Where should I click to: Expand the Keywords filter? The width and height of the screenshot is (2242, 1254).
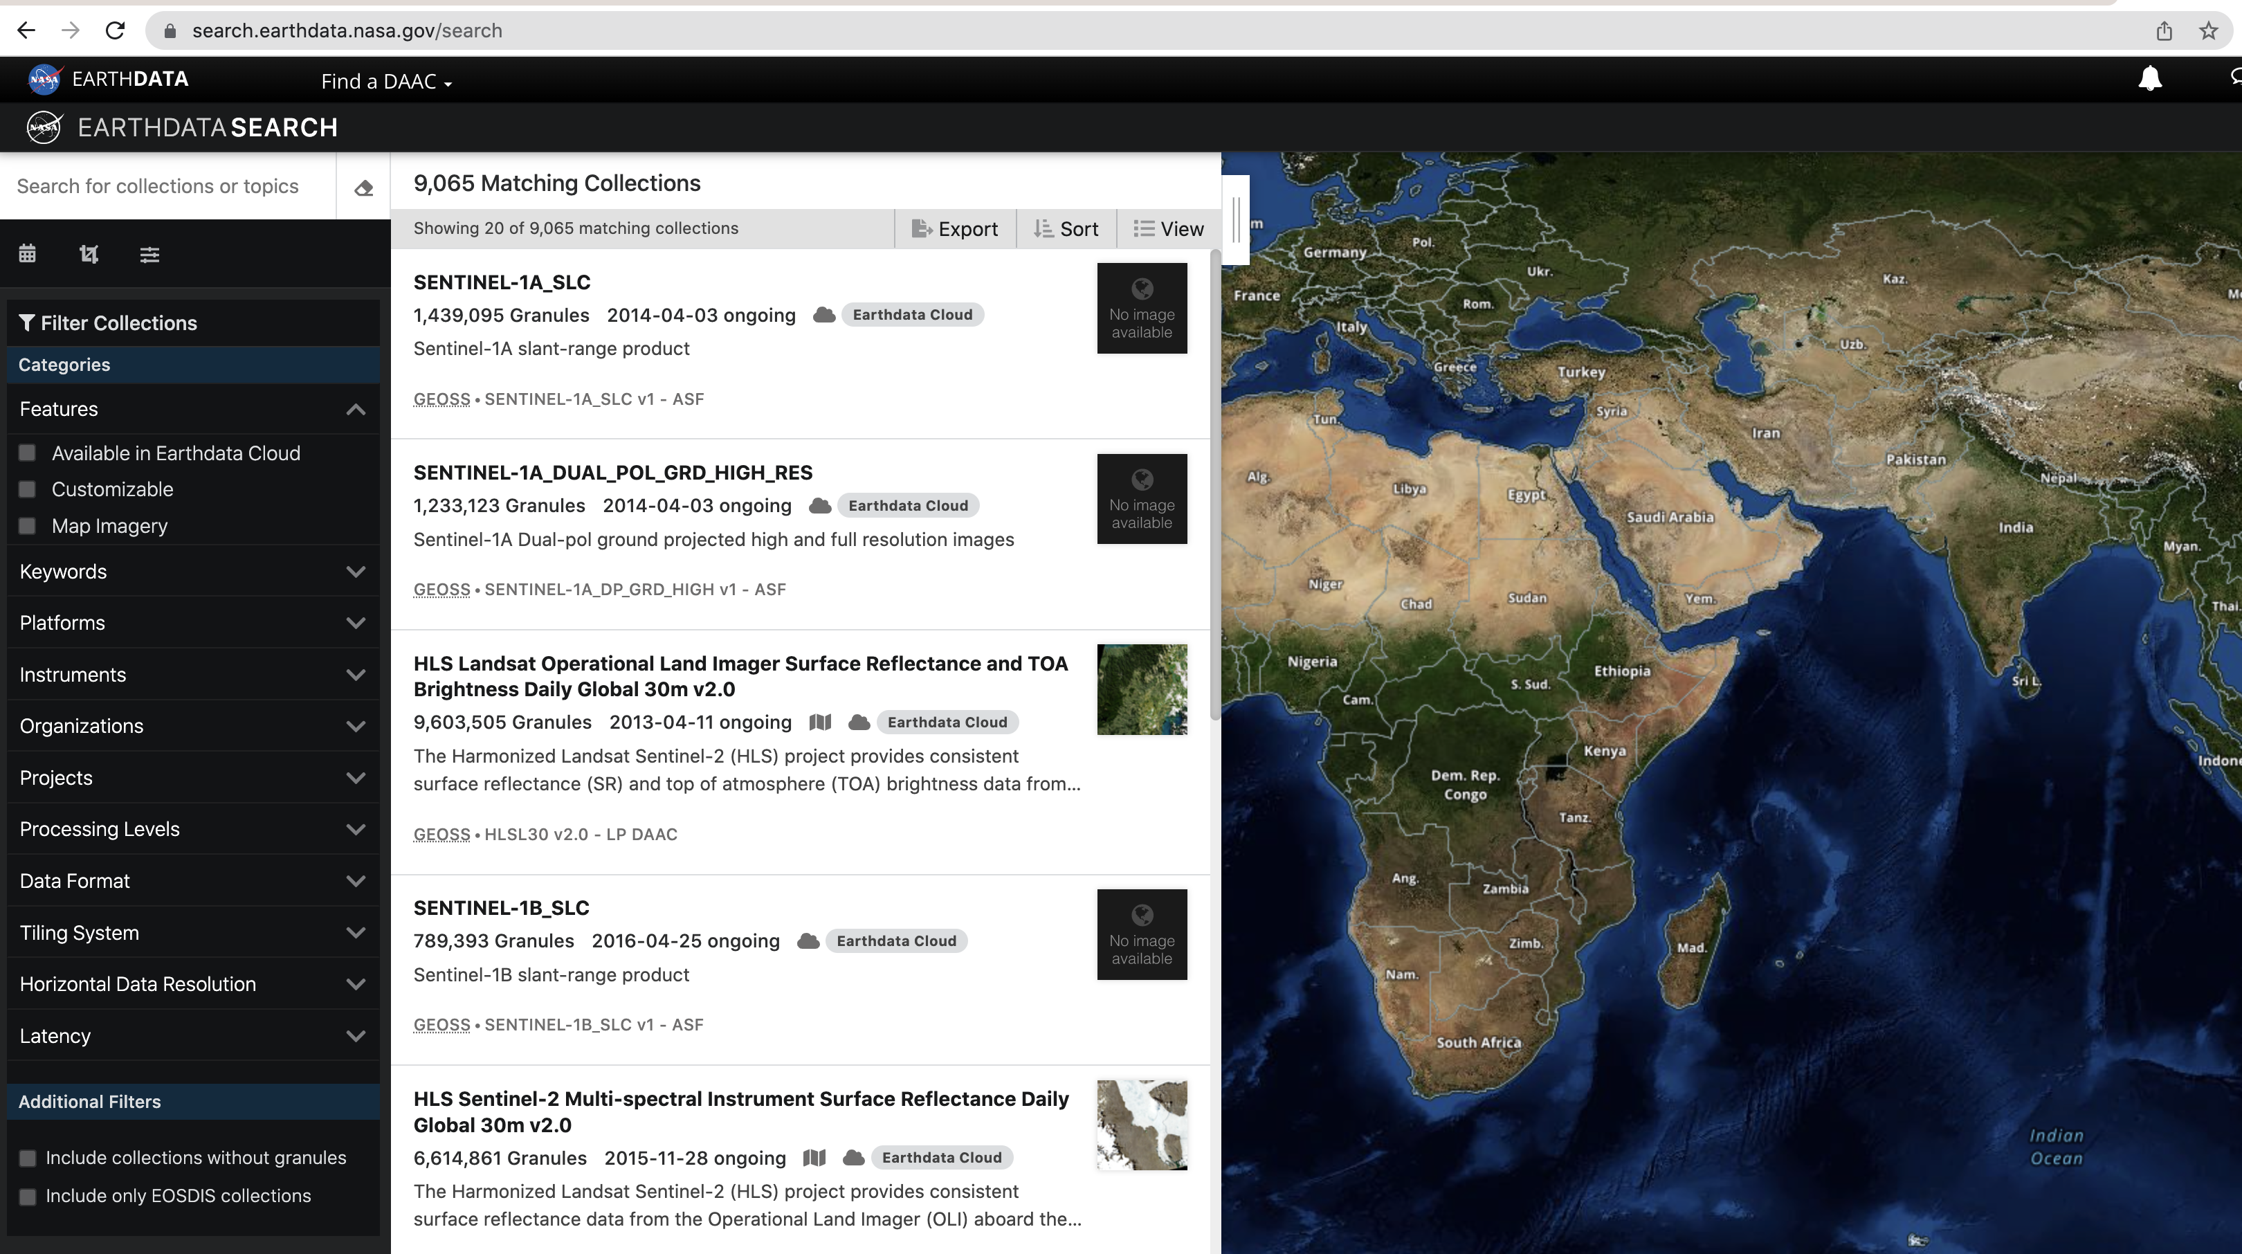193,572
